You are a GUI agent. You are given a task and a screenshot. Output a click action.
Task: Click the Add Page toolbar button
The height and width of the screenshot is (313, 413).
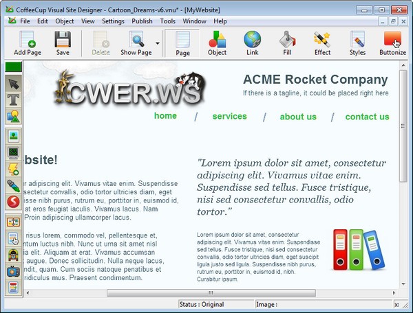[28, 44]
